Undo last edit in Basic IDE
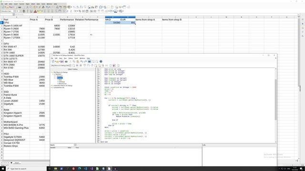Image resolution: width=305 pixels, height=171 pixels. pyautogui.click(x=81, y=61)
